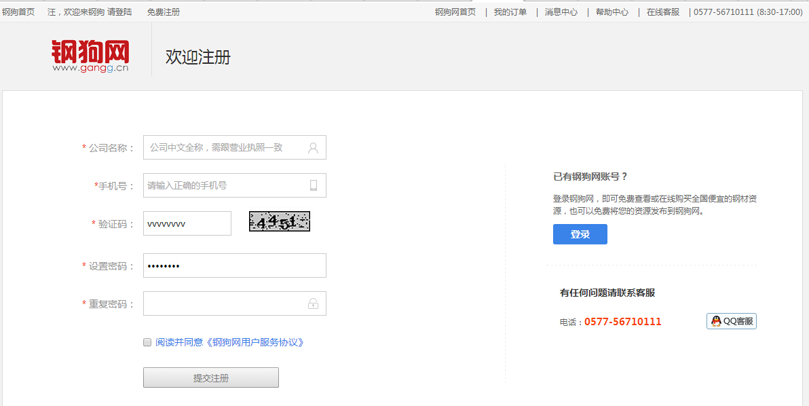The width and height of the screenshot is (809, 406).
Task: Click the phone icon in mobile number field
Action: point(314,185)
